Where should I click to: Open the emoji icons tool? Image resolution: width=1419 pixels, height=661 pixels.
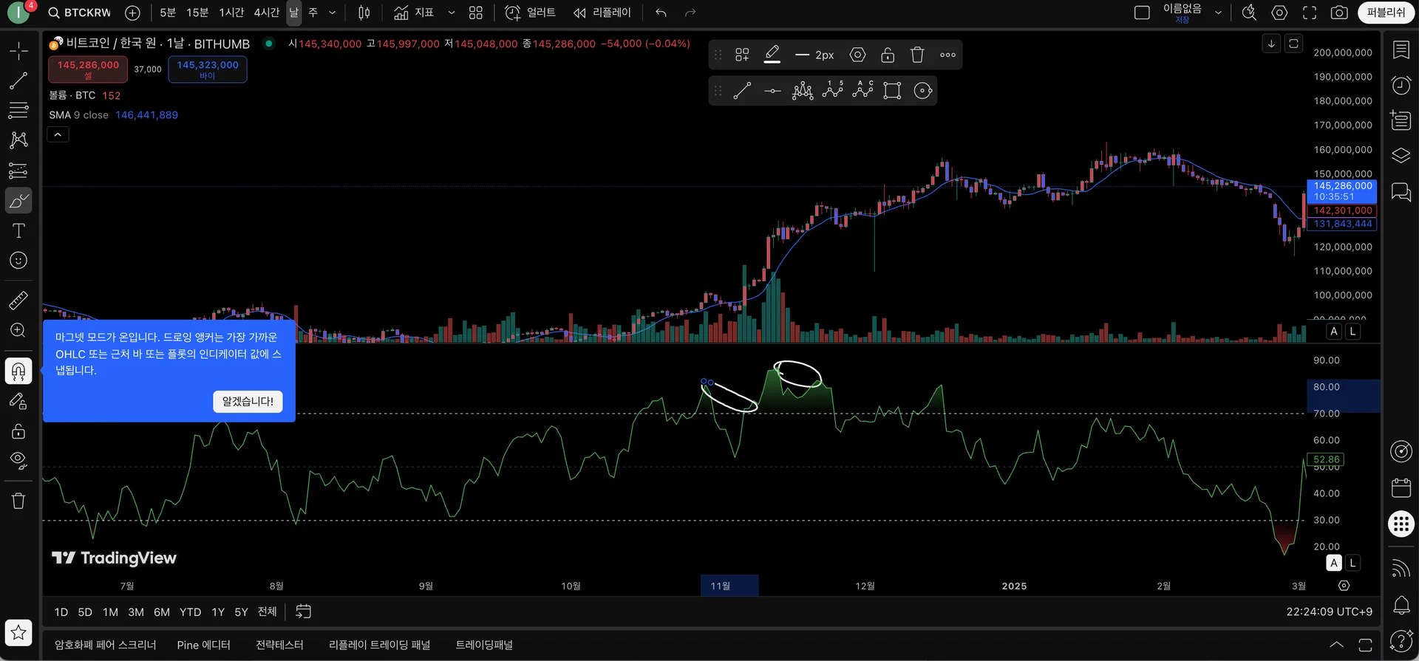[x=18, y=260]
